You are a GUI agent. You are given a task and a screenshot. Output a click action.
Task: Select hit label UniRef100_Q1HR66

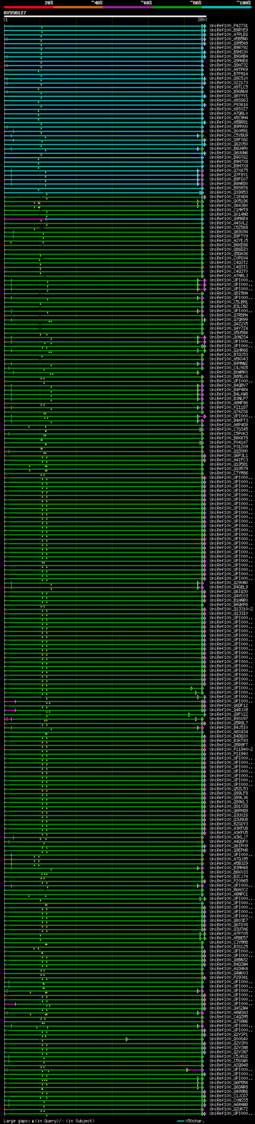point(228,350)
